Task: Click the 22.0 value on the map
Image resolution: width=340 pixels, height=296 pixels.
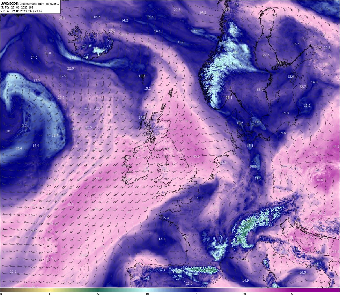Action: tap(70, 68)
